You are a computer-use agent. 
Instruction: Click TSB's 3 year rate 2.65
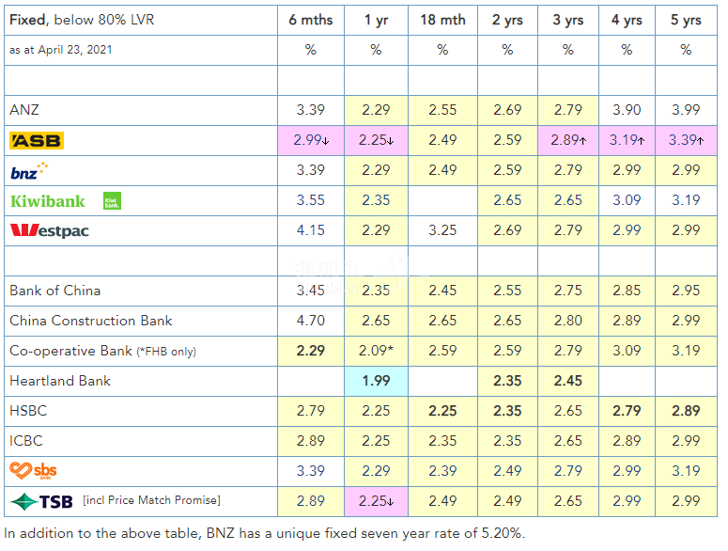567,501
